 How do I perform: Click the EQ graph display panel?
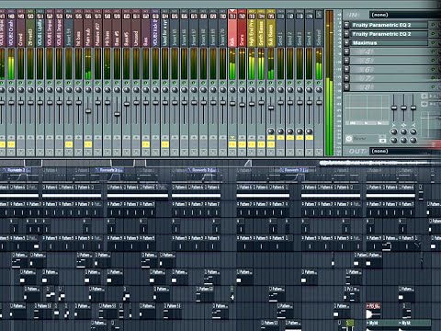pyautogui.click(x=367, y=109)
